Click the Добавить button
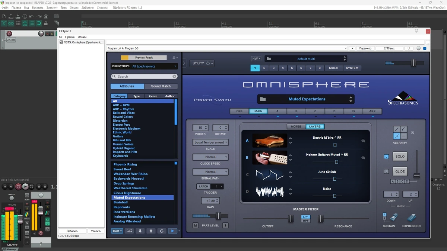 (72, 231)
